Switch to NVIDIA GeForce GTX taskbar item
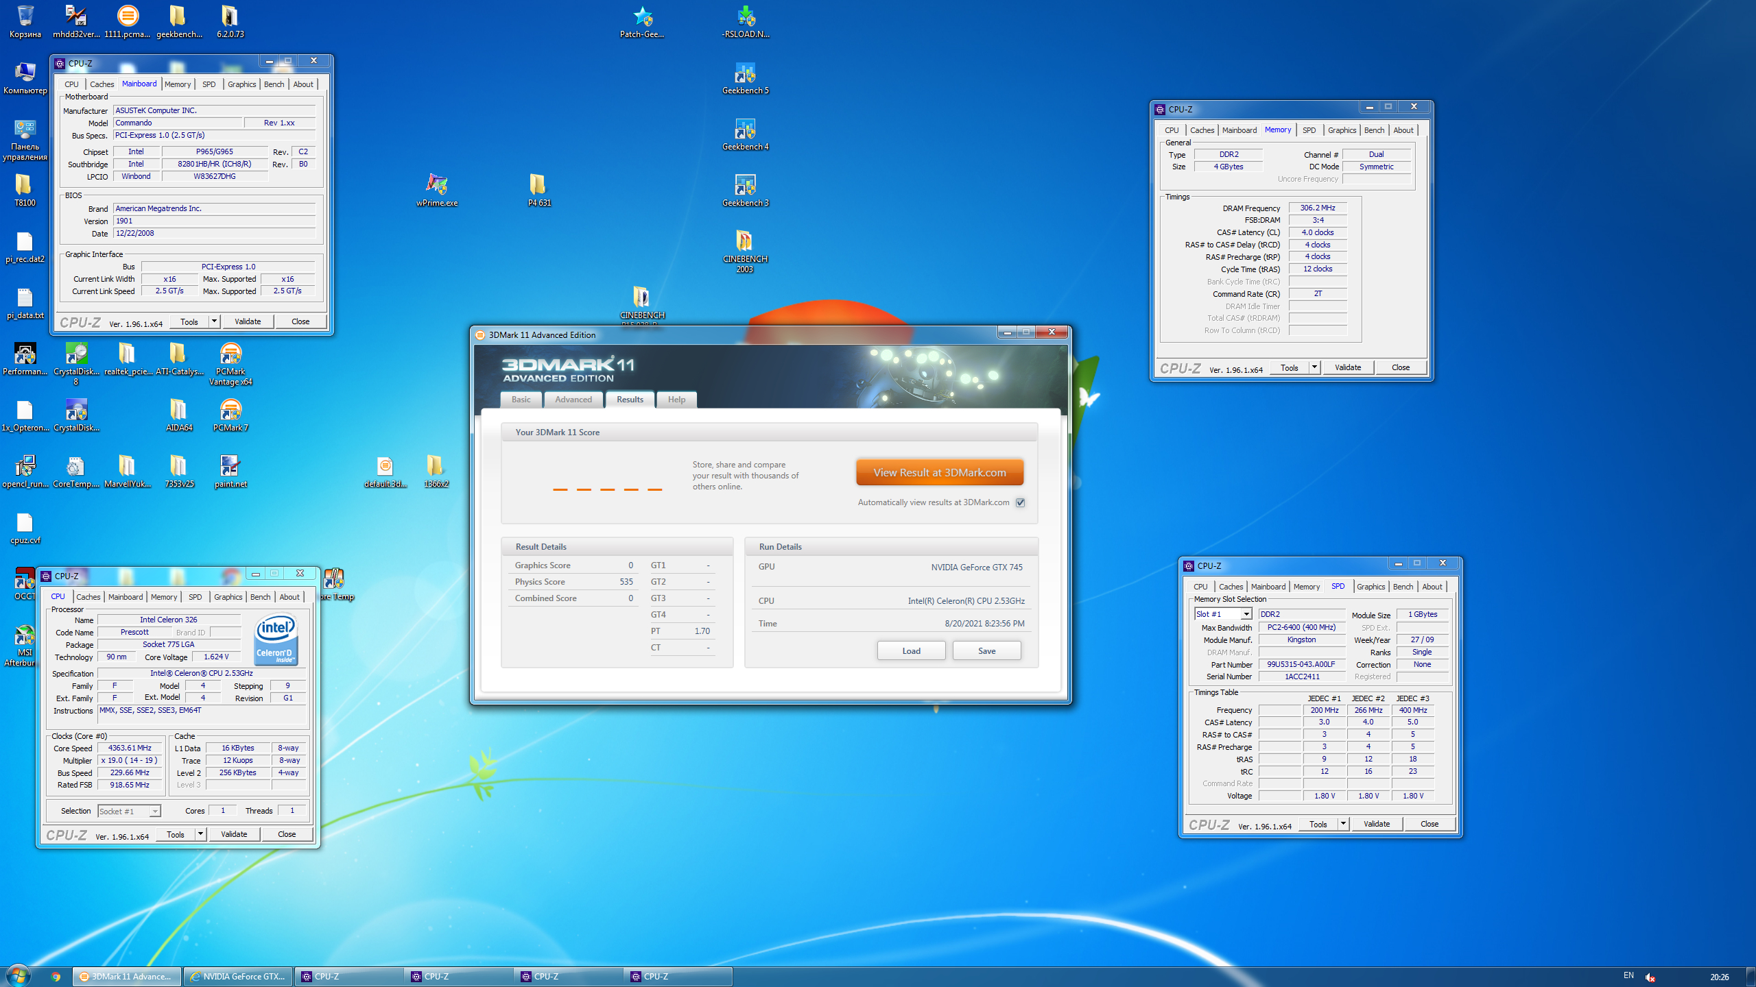 click(x=238, y=977)
